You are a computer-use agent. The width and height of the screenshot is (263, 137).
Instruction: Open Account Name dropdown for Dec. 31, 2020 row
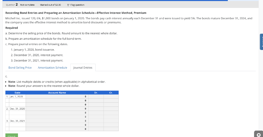[x=57, y=109]
